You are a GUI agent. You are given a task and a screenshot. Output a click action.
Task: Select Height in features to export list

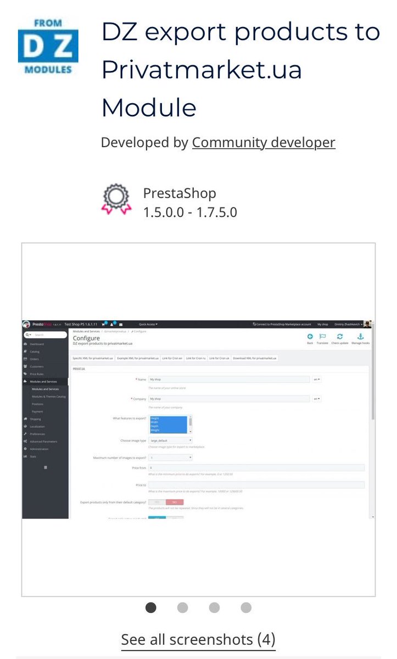[169, 418]
